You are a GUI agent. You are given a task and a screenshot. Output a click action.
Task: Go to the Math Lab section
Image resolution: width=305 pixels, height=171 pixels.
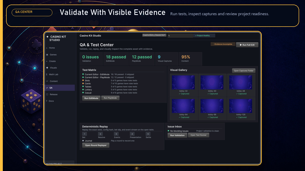[x=60, y=74]
